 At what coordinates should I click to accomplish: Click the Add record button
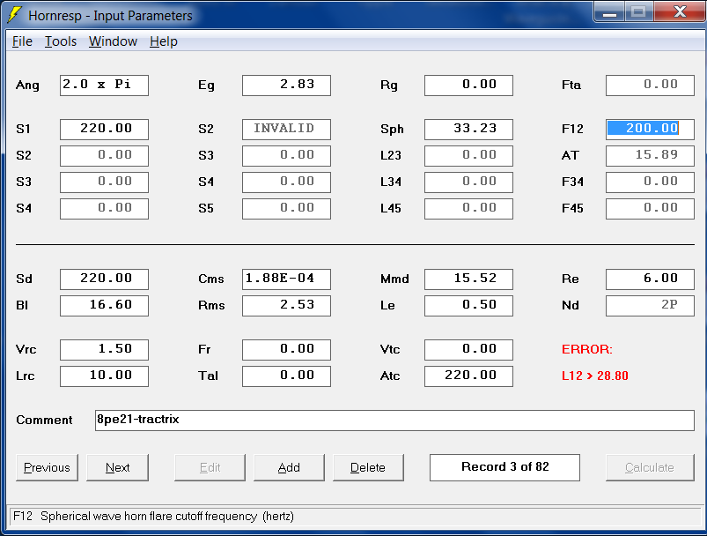(289, 467)
